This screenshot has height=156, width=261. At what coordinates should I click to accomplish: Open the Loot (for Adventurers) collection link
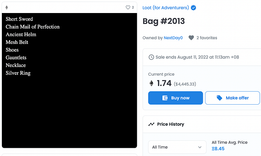coord(166,8)
